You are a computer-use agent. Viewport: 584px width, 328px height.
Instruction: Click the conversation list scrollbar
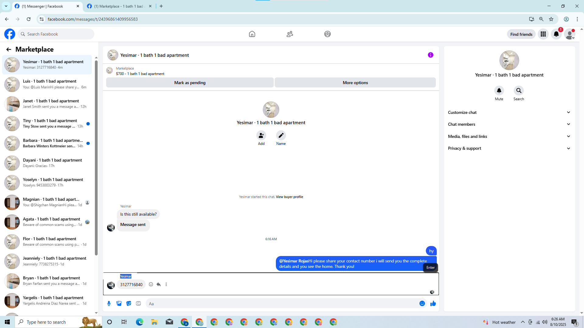(x=96, y=158)
